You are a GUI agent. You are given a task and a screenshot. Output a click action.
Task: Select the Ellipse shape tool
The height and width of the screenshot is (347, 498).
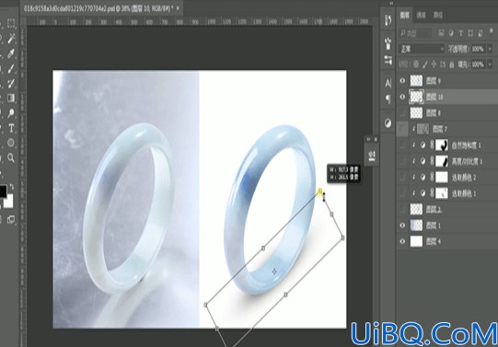(11, 143)
